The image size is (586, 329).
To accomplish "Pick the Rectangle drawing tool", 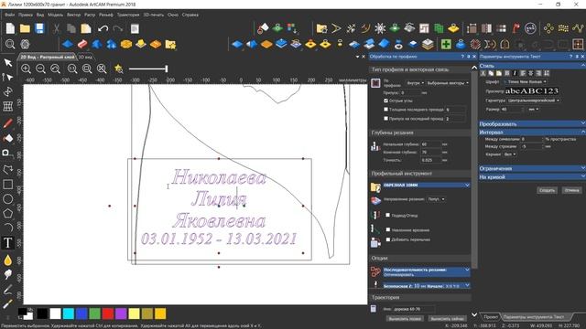I will click(8, 185).
